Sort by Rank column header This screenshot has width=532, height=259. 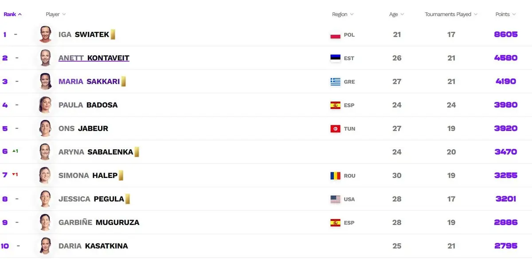coord(12,14)
